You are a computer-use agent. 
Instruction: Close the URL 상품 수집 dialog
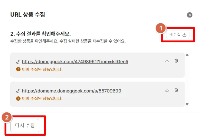pyautogui.click(x=189, y=15)
